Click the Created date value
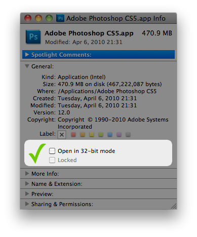 97,98
